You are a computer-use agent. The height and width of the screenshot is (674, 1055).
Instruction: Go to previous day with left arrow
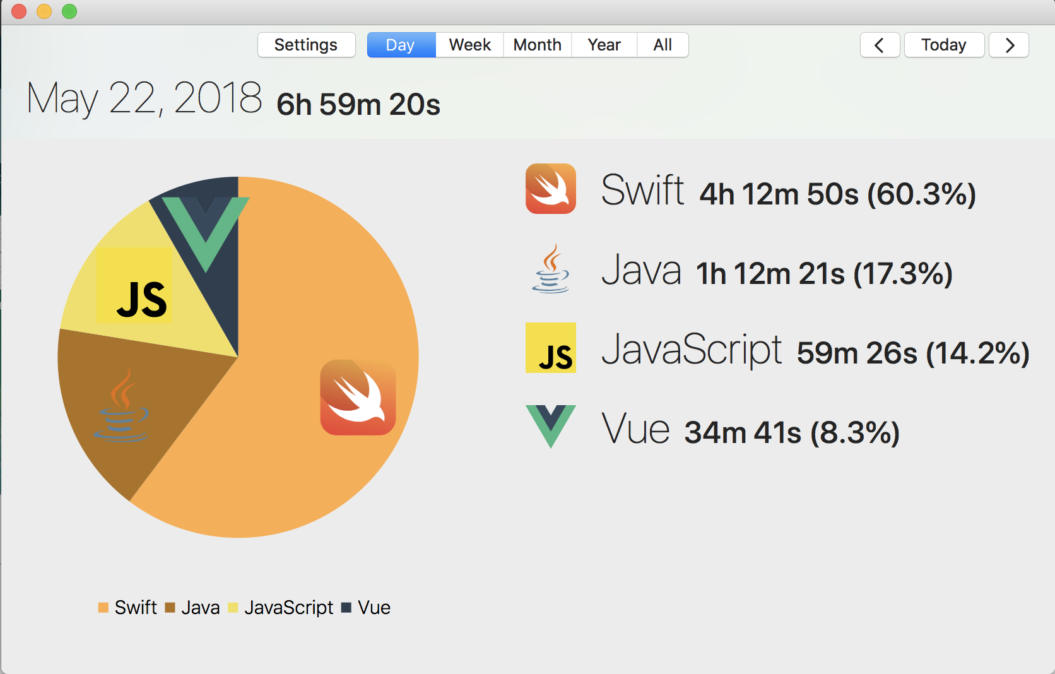pyautogui.click(x=880, y=45)
